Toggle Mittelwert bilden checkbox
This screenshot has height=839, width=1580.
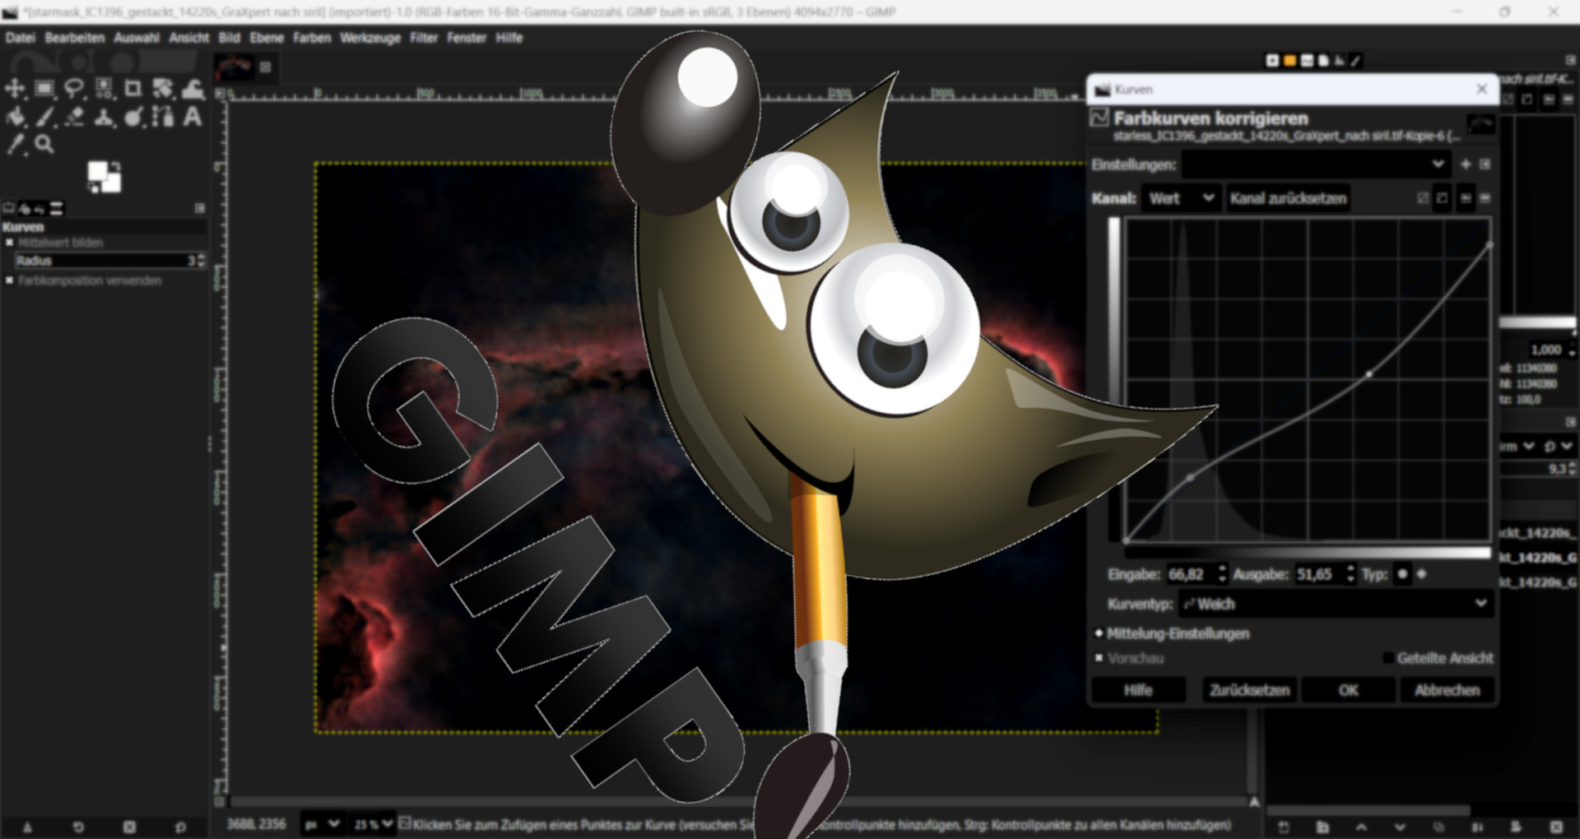tap(10, 243)
